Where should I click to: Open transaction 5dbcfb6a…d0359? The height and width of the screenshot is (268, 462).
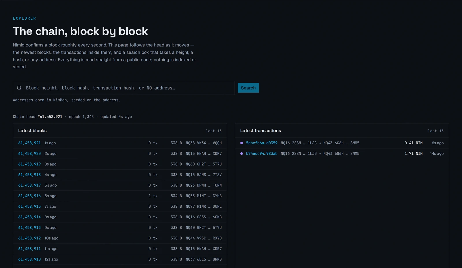click(x=262, y=143)
